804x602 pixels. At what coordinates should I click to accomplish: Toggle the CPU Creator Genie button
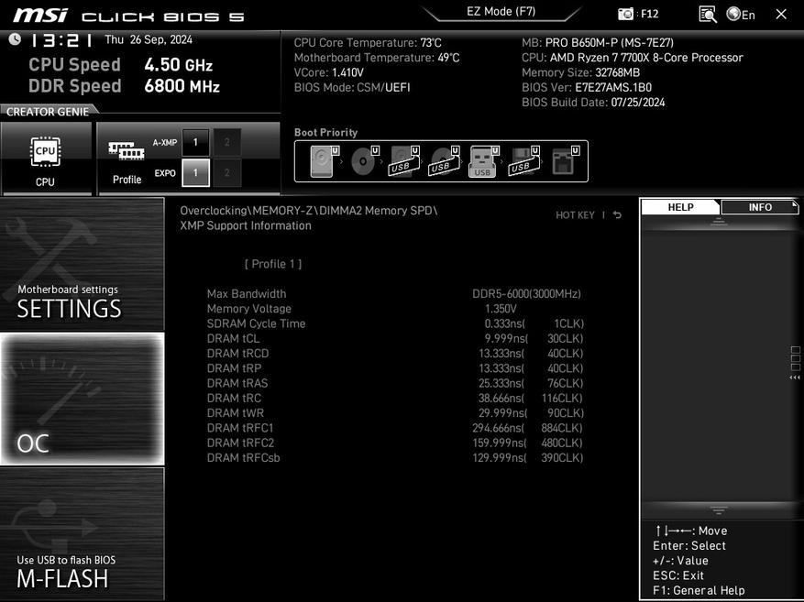[x=46, y=158]
